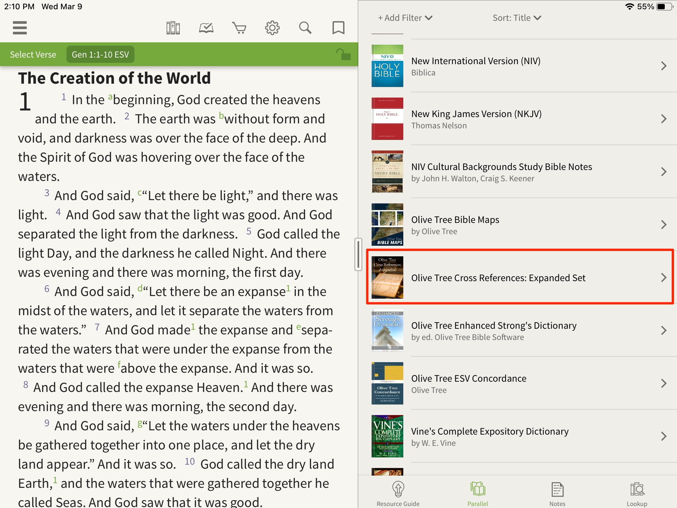The width and height of the screenshot is (677, 508).
Task: Tap footnote 1 after Earth
Action: 55,480
